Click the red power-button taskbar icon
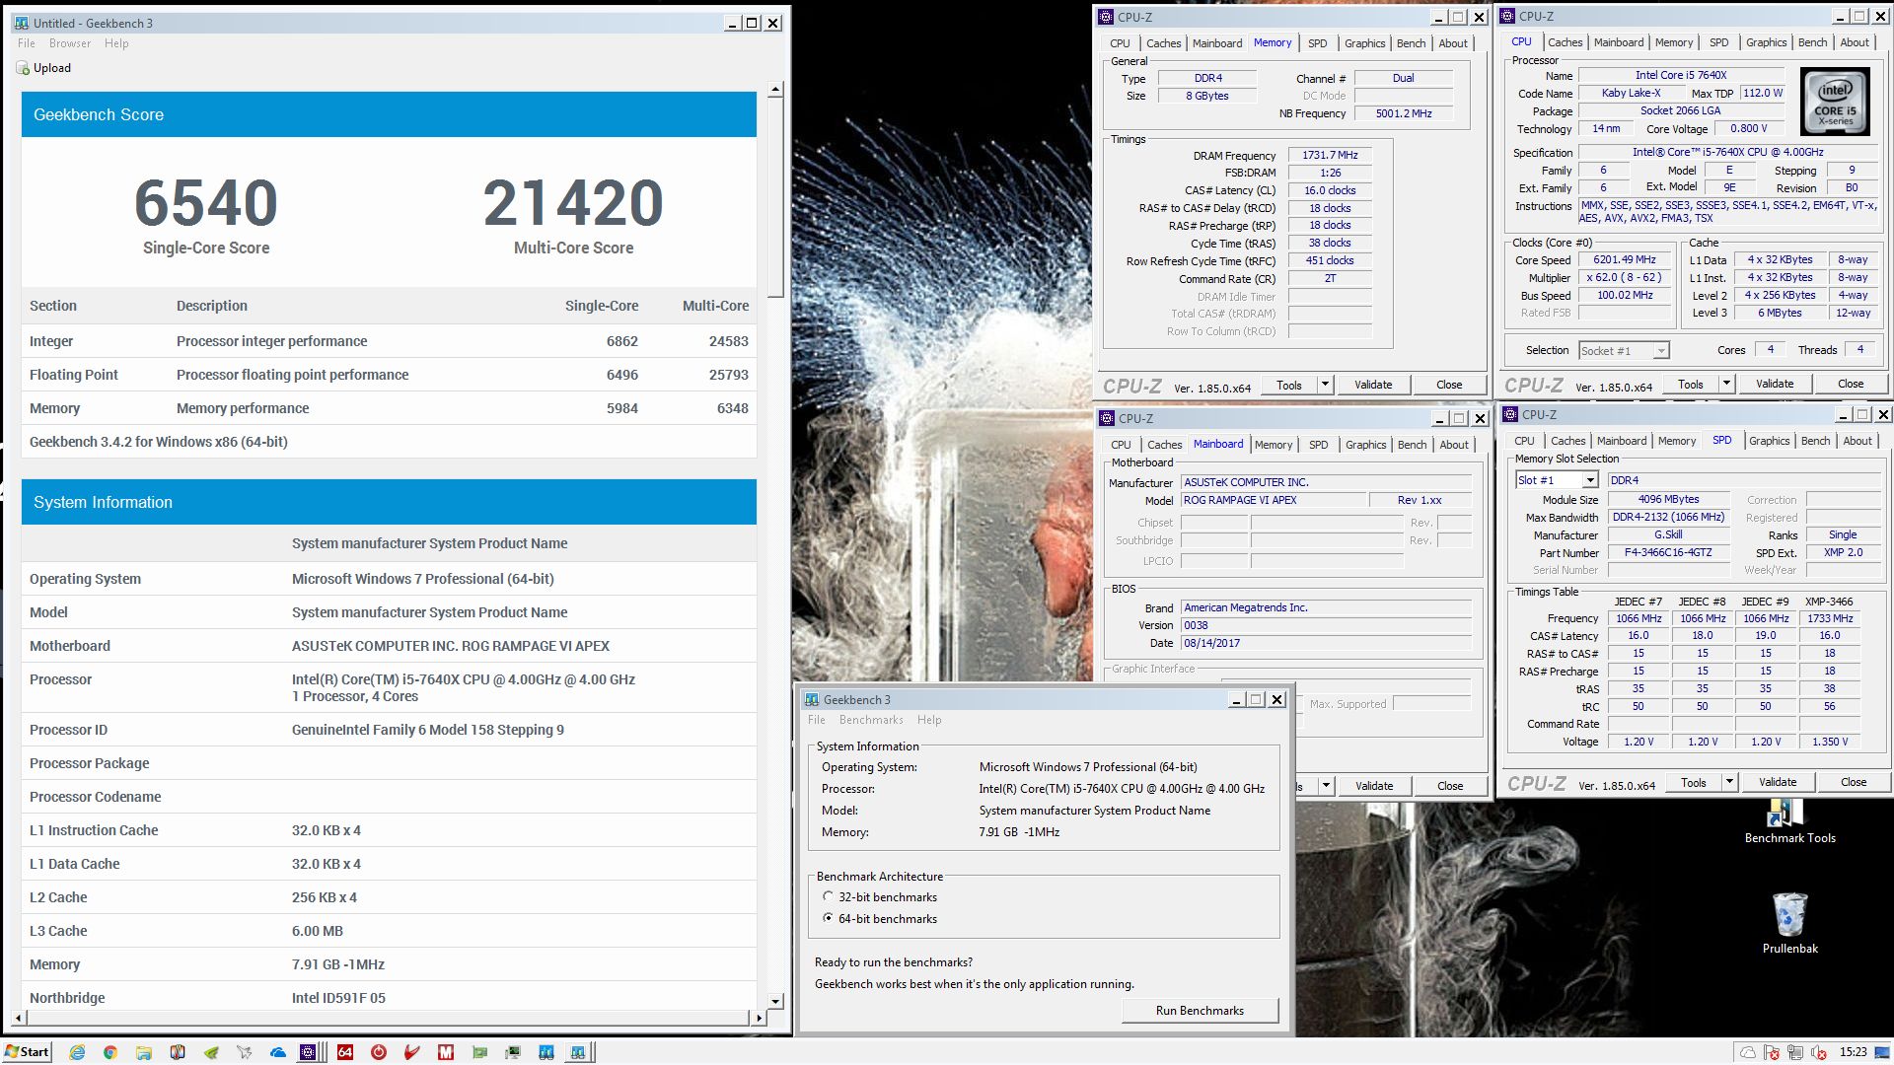1894x1065 pixels. (379, 1052)
